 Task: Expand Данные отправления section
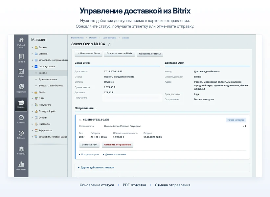115,155
